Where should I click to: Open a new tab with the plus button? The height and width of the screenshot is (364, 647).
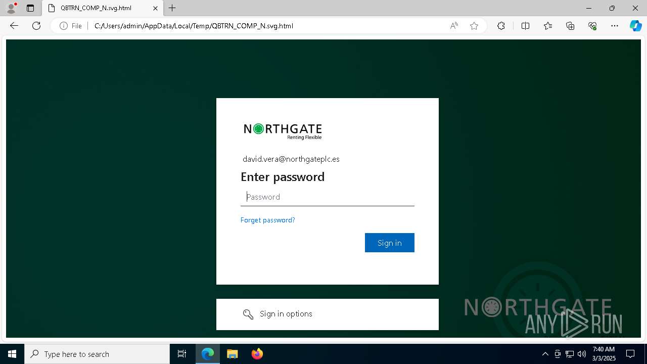coord(172,8)
